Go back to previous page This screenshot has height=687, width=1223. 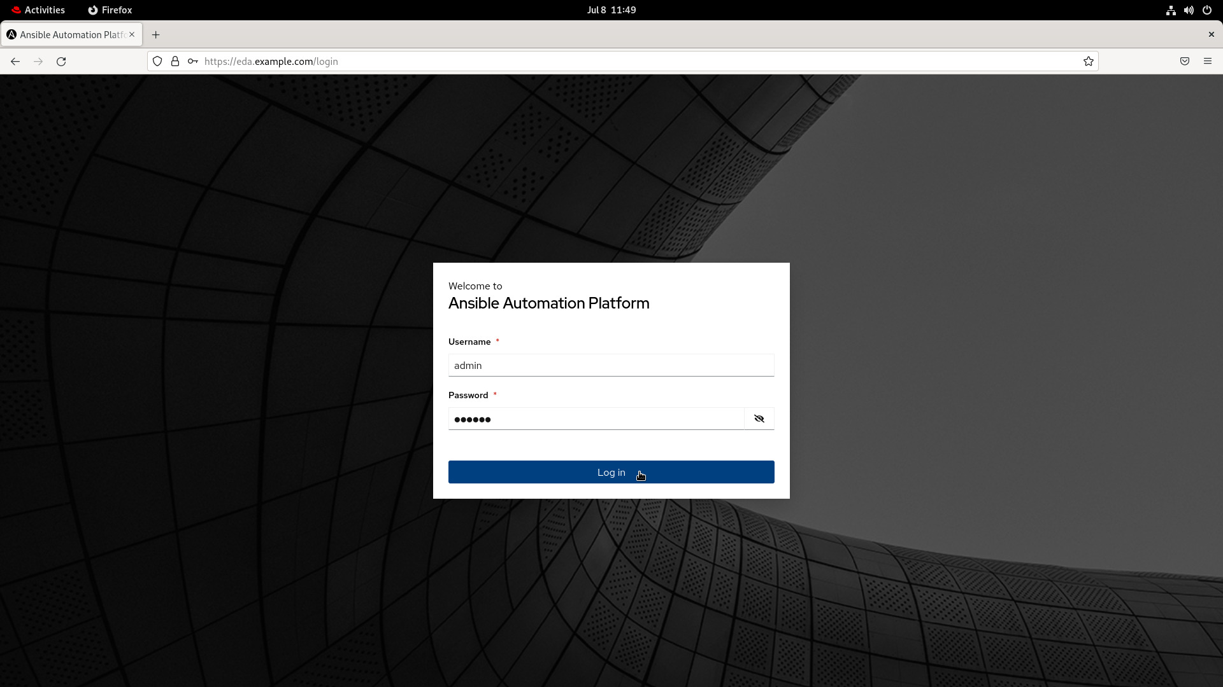tap(15, 62)
